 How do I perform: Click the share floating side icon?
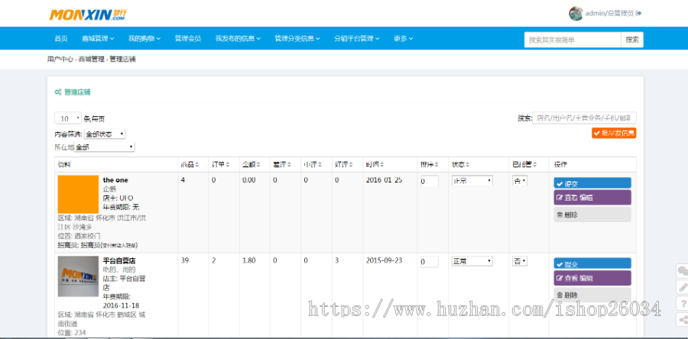[x=683, y=319]
